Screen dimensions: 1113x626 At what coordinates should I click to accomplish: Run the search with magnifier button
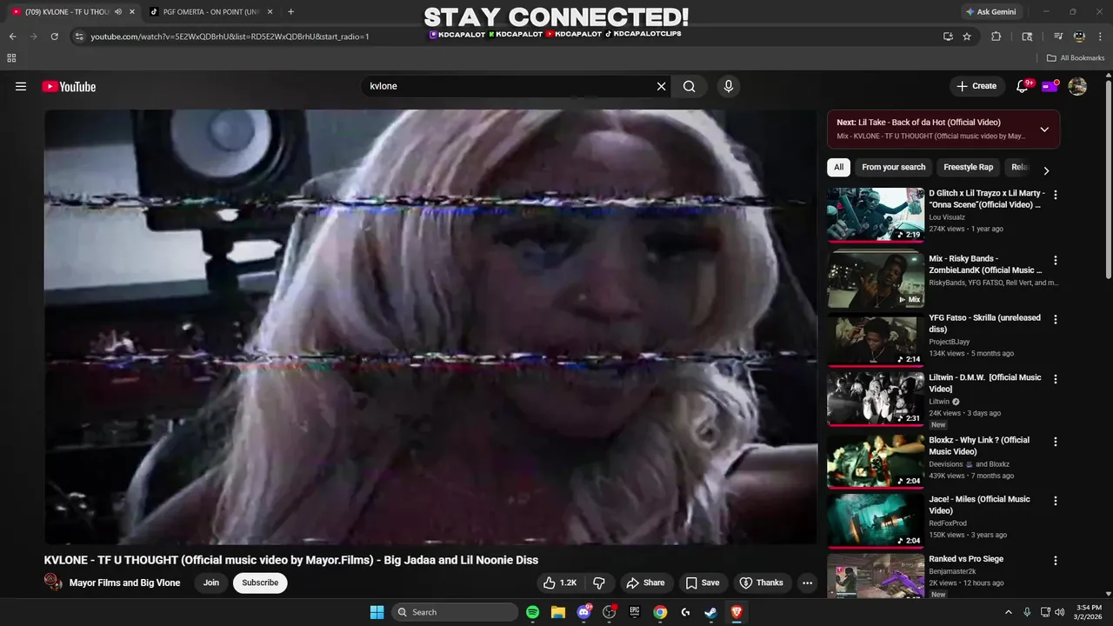tap(689, 86)
